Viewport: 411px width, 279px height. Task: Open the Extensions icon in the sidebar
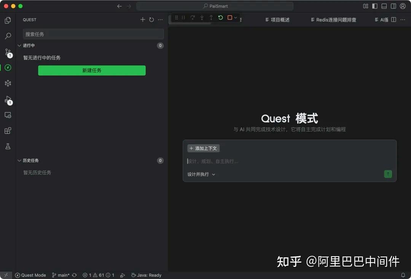tap(8, 130)
